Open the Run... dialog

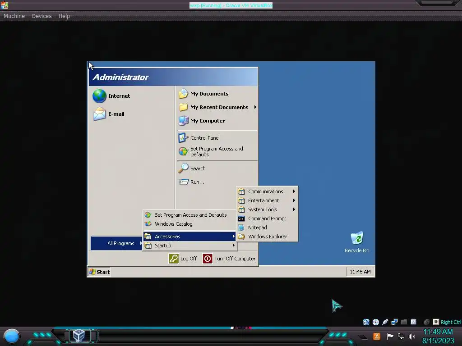191,182
